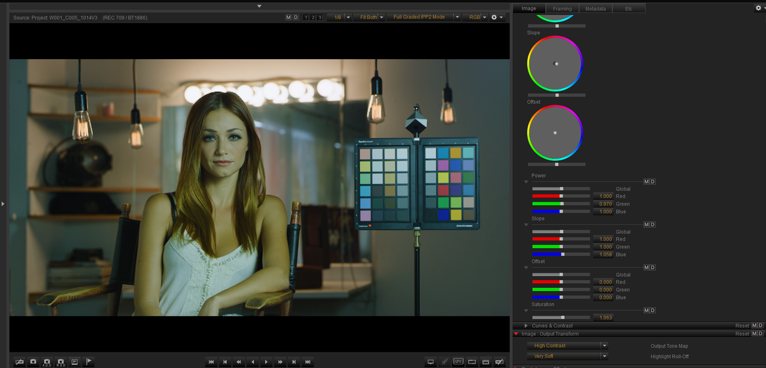Viewport: 766px width, 368px height.
Task: Open the RGB channel dropdown
Action: (476, 17)
